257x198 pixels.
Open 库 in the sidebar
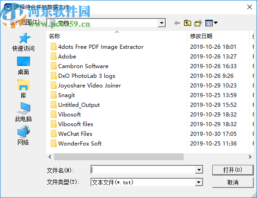[23, 89]
